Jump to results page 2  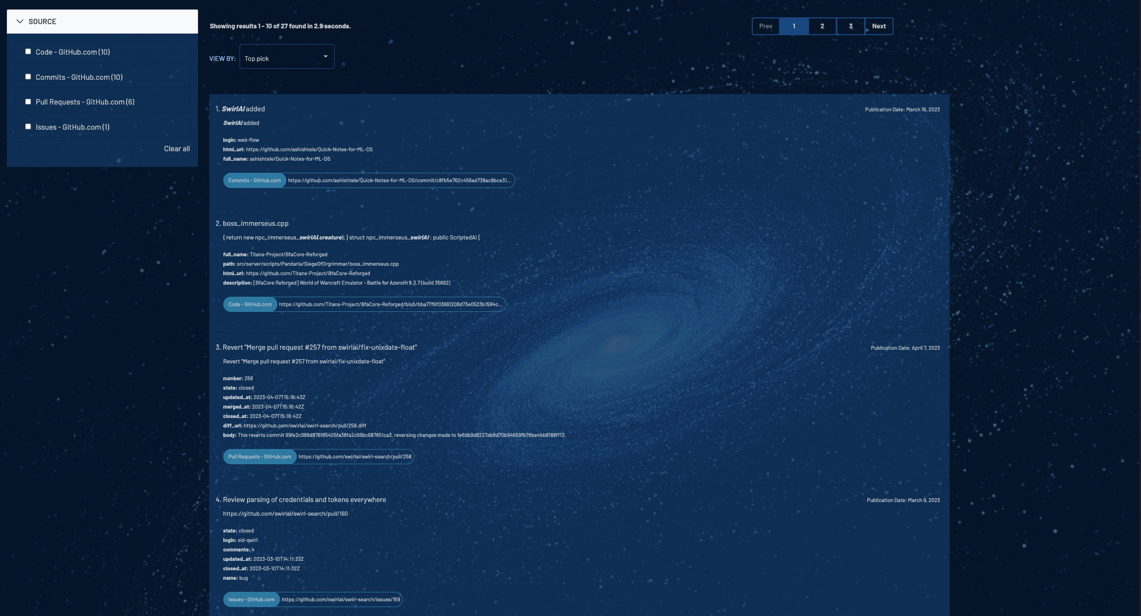pos(822,26)
